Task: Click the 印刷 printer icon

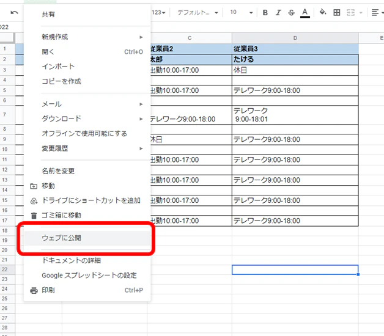Action: [x=34, y=290]
